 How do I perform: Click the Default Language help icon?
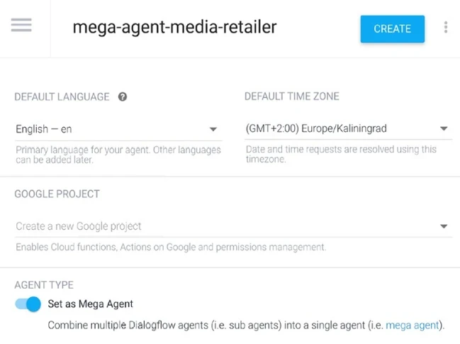123,97
